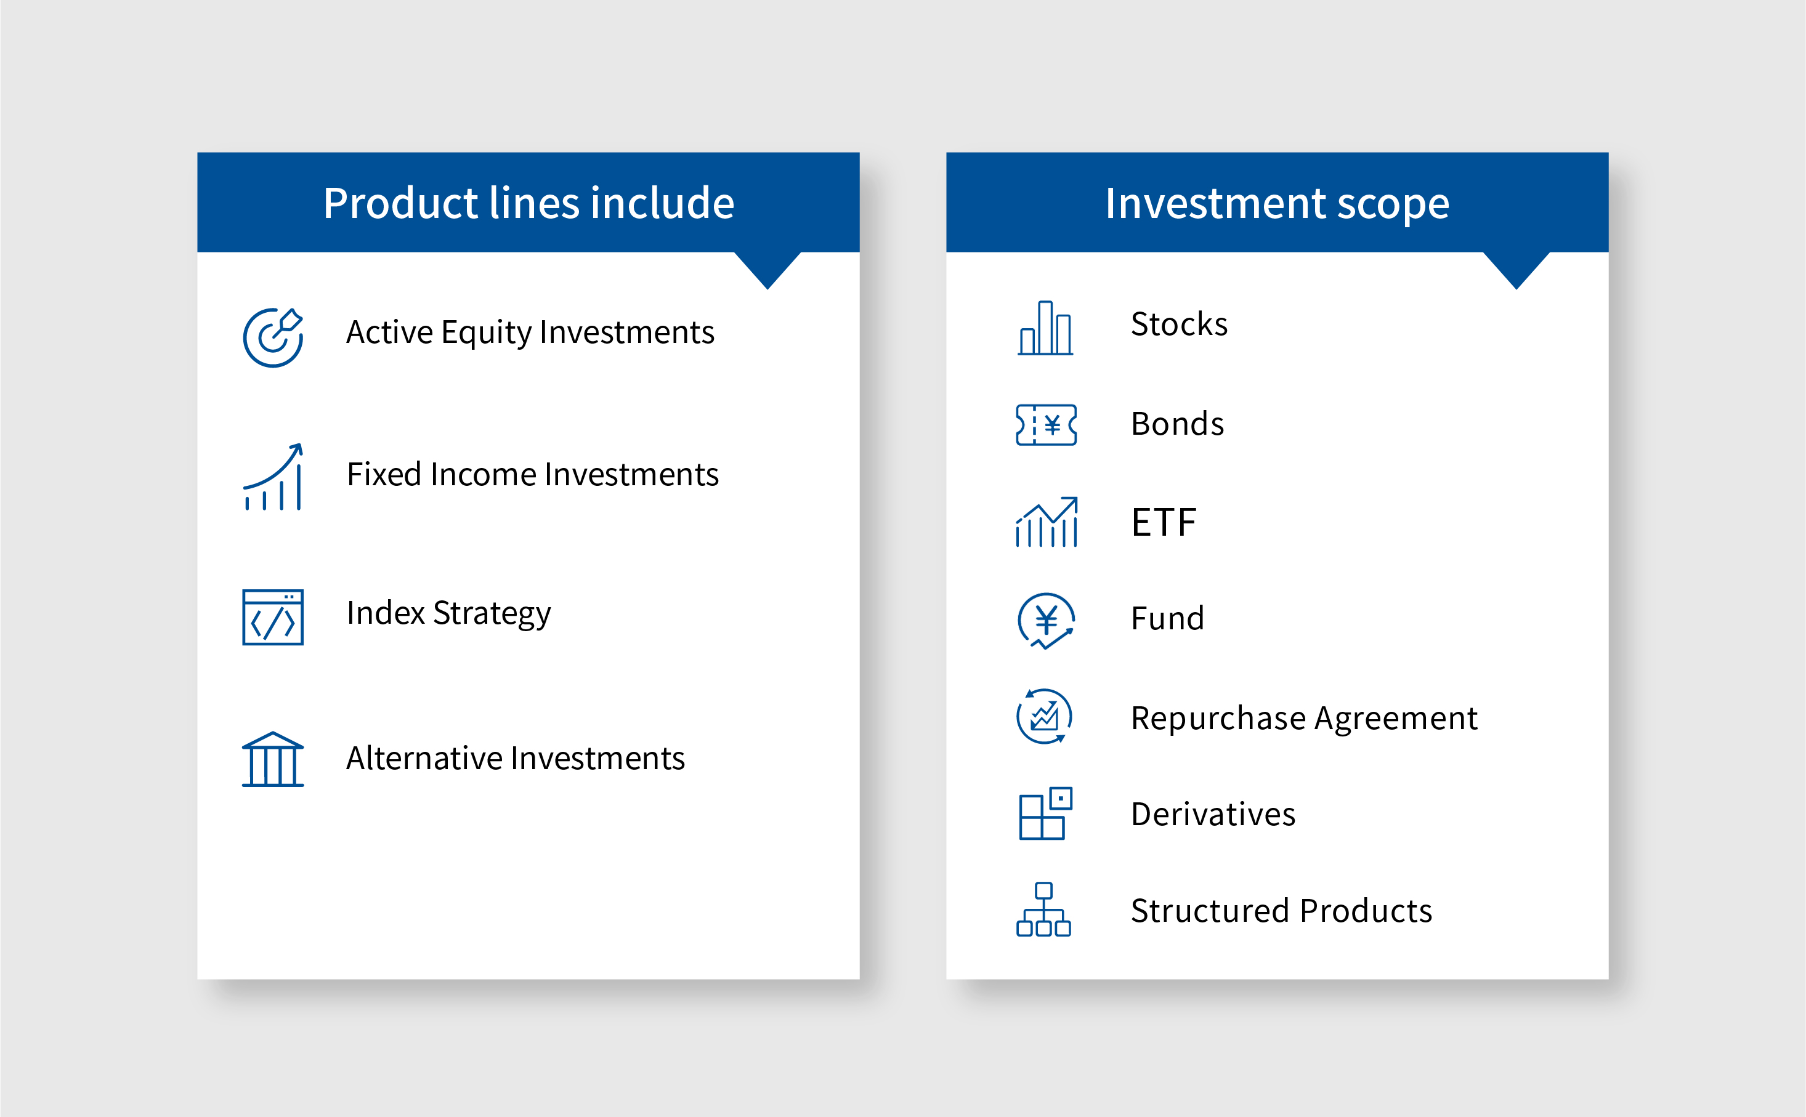Click the Repurchase Agreement cycle icon
Screen dimensions: 1806x1117
(x=1044, y=717)
